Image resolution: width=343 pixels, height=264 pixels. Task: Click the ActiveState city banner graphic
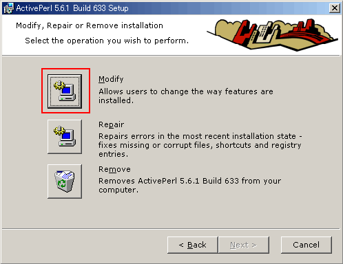pyautogui.click(x=272, y=34)
